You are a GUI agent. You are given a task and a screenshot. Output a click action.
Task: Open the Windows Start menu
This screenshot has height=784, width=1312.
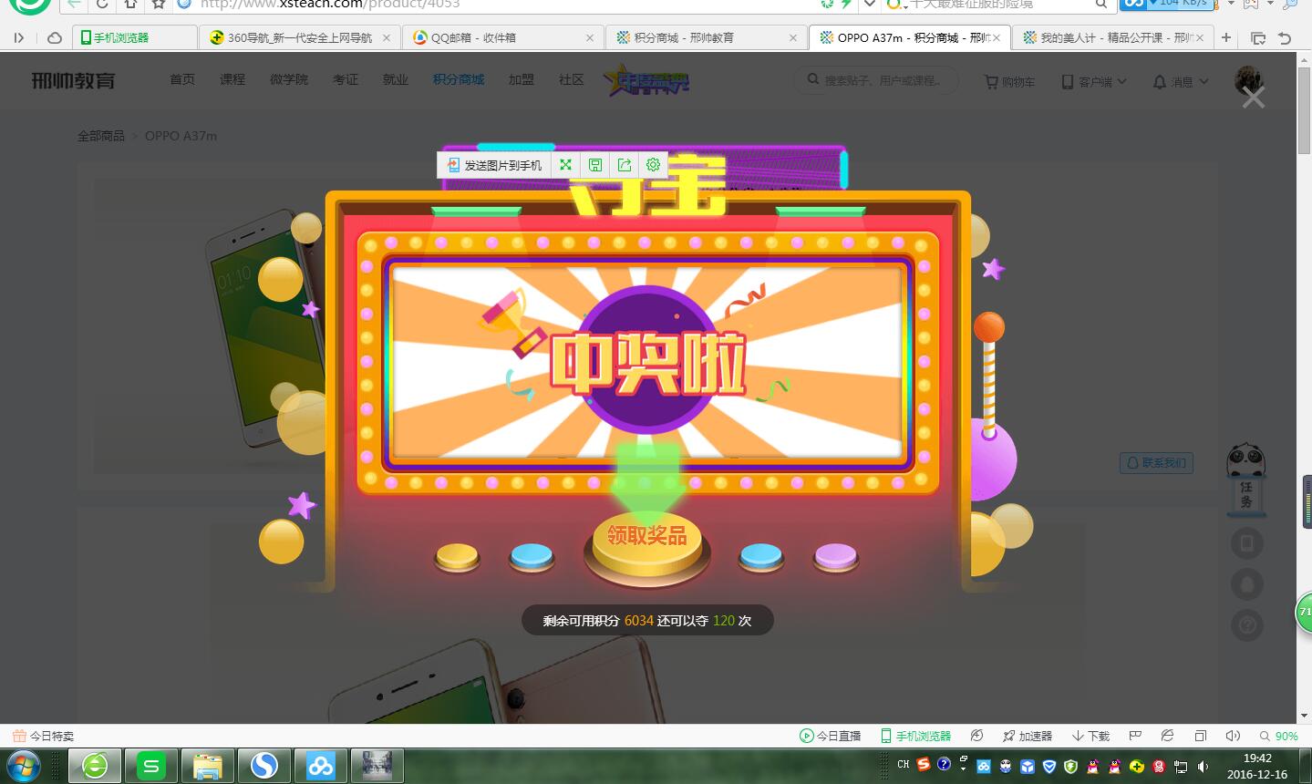pos(24,766)
